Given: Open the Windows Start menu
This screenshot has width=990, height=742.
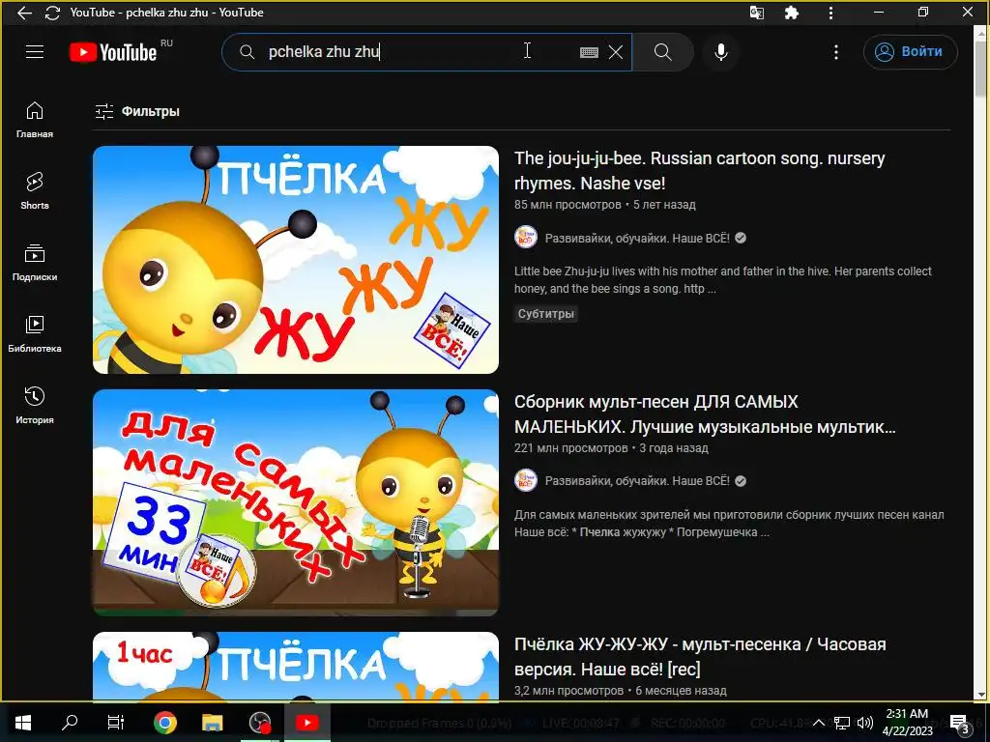Looking at the screenshot, I should (x=23, y=723).
